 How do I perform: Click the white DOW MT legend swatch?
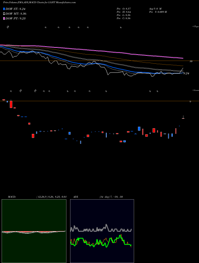(x=4, y=14)
